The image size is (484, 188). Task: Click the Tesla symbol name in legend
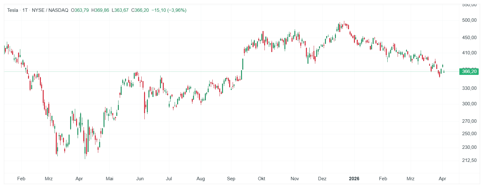(13, 10)
